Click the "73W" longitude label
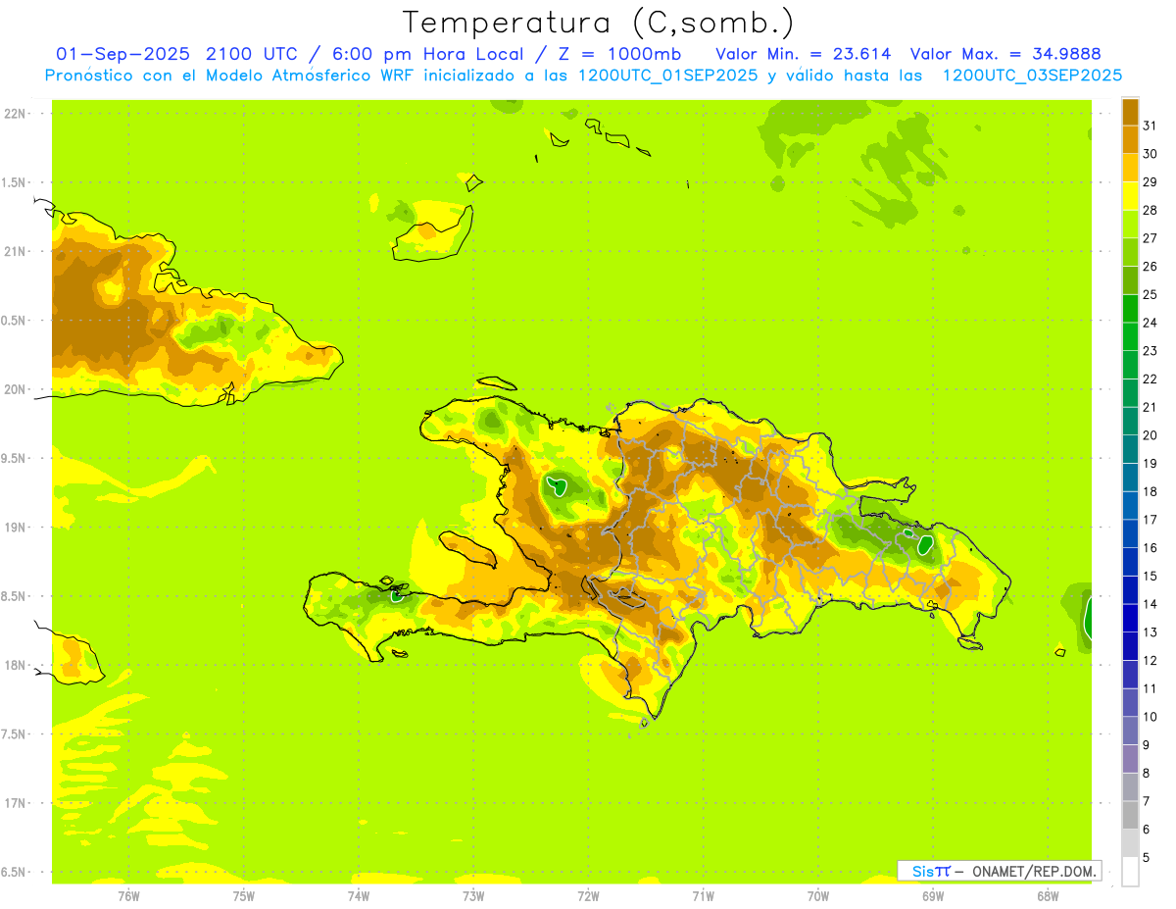1176x909 pixels. tap(473, 895)
